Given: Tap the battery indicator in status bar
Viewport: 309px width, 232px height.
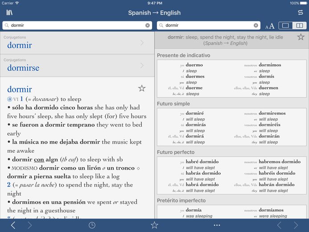Looking at the screenshot, I should point(304,3).
